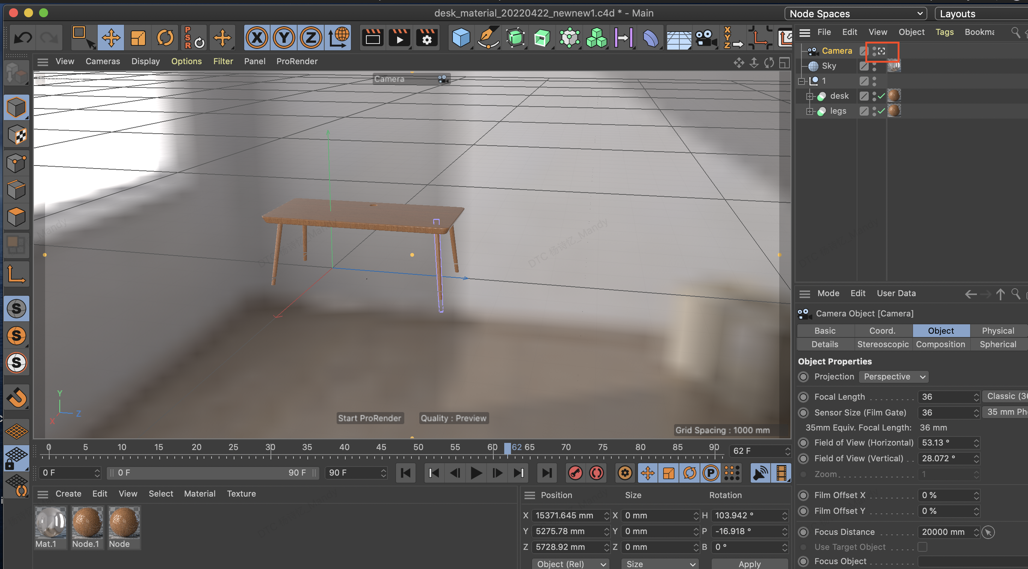The height and width of the screenshot is (569, 1028).
Task: Select the Rotate tool
Action: click(x=165, y=38)
